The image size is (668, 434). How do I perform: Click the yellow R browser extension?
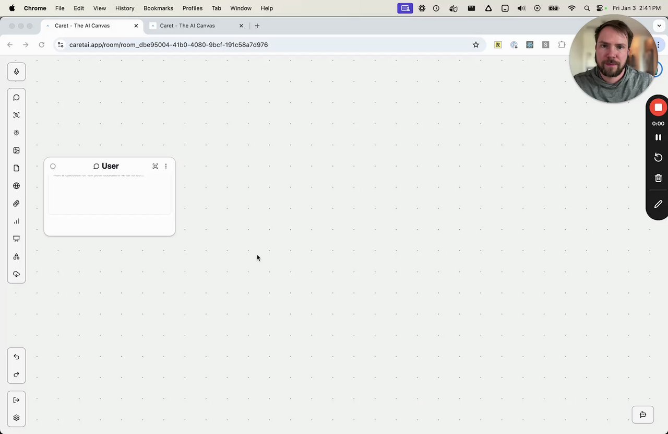coord(498,45)
